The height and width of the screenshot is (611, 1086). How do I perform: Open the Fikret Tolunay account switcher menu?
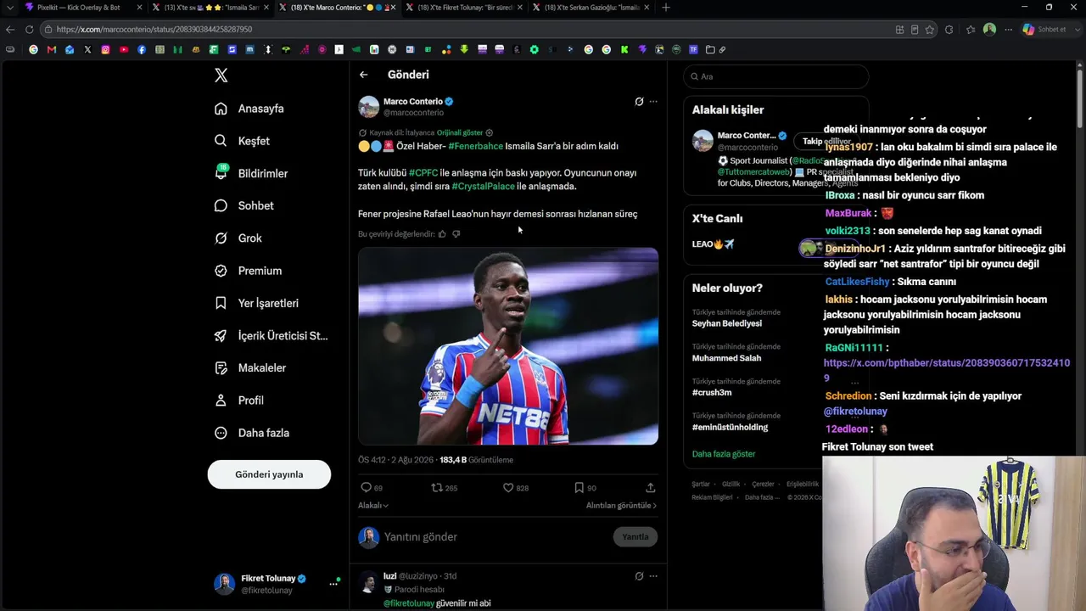277,584
